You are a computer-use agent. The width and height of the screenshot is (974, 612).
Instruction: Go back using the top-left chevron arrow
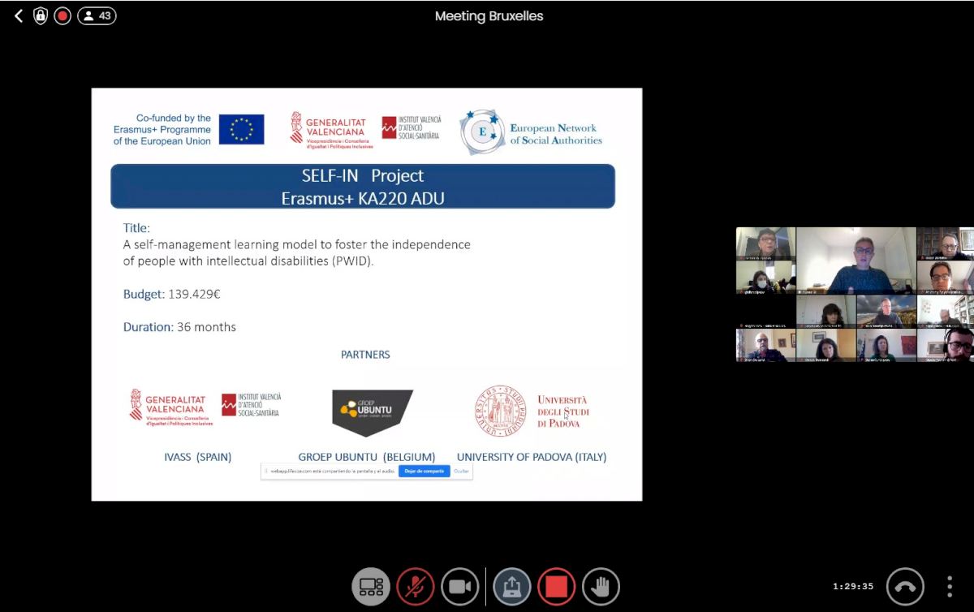[19, 16]
